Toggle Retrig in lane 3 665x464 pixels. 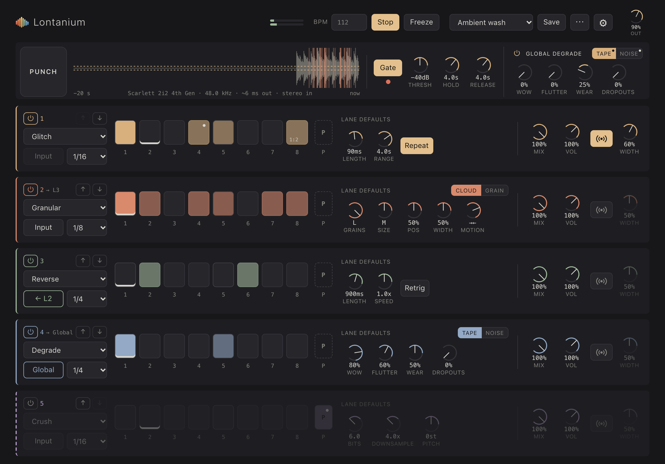(x=414, y=288)
